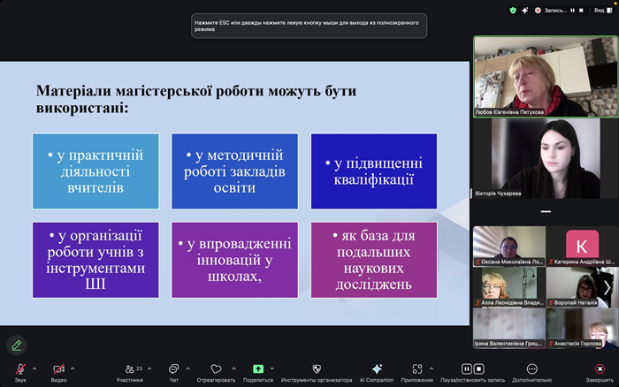Screen dimensions: 619x387
Task: Unmute microphone with Звук button
Action: (x=19, y=368)
